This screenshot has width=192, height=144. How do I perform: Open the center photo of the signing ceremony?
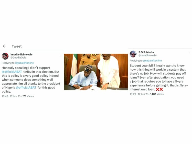coord(96,72)
